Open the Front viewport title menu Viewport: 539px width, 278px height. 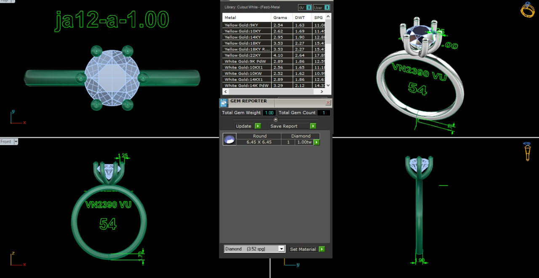pyautogui.click(x=6, y=142)
